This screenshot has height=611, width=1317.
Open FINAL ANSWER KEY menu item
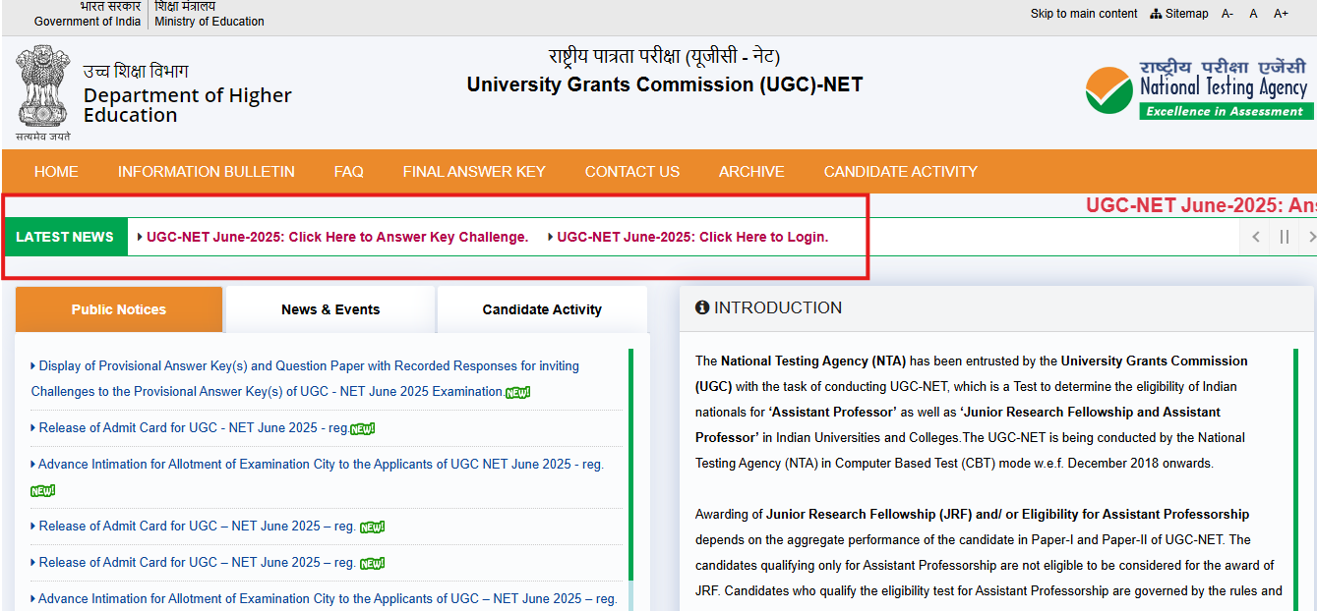[x=474, y=172]
